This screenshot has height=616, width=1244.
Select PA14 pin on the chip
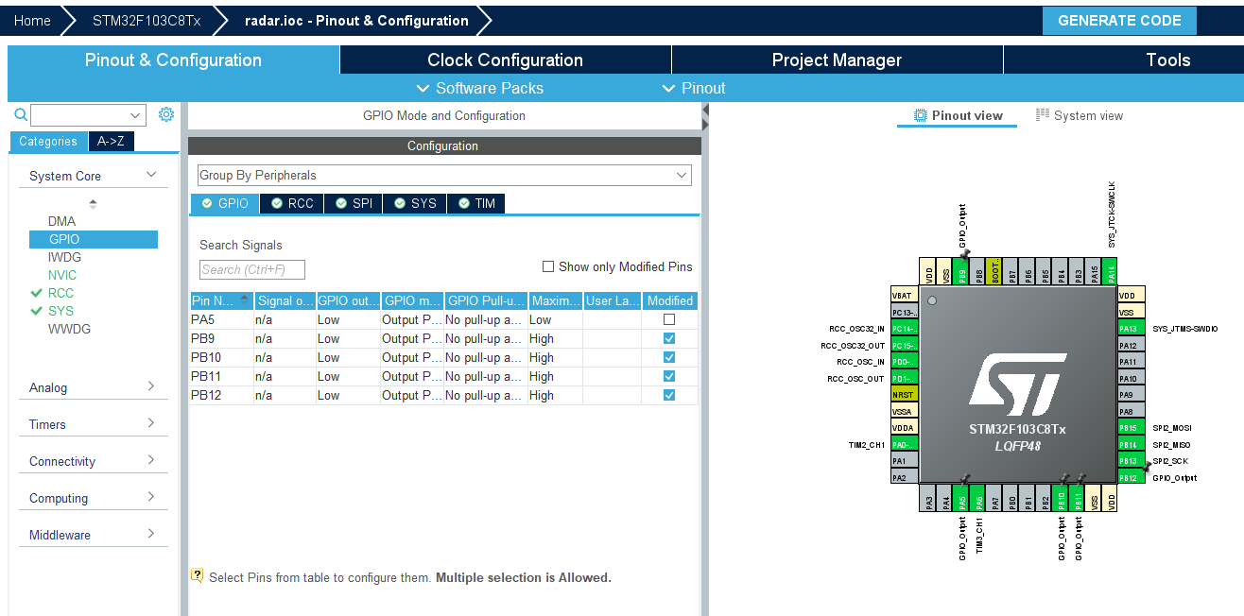(x=1111, y=271)
